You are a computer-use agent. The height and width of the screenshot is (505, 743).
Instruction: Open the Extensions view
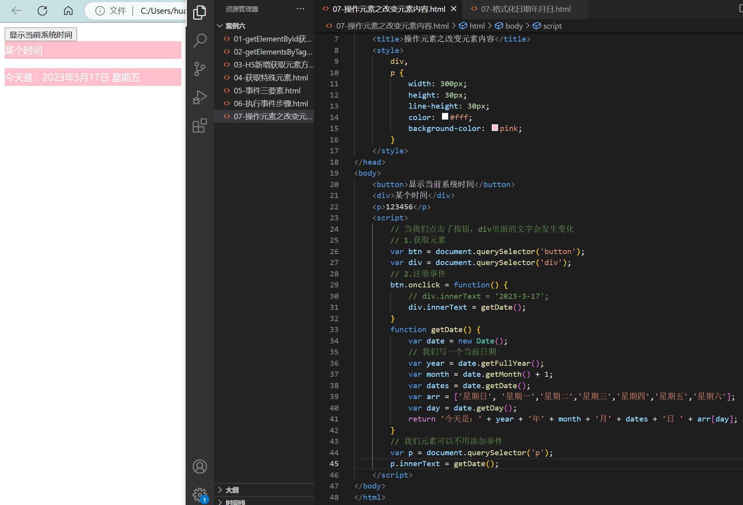[x=199, y=125]
